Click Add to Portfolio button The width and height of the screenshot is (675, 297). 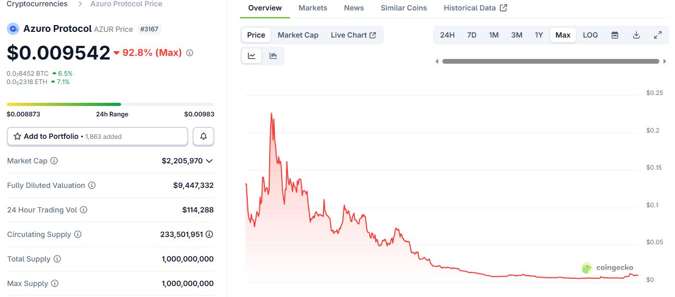98,136
